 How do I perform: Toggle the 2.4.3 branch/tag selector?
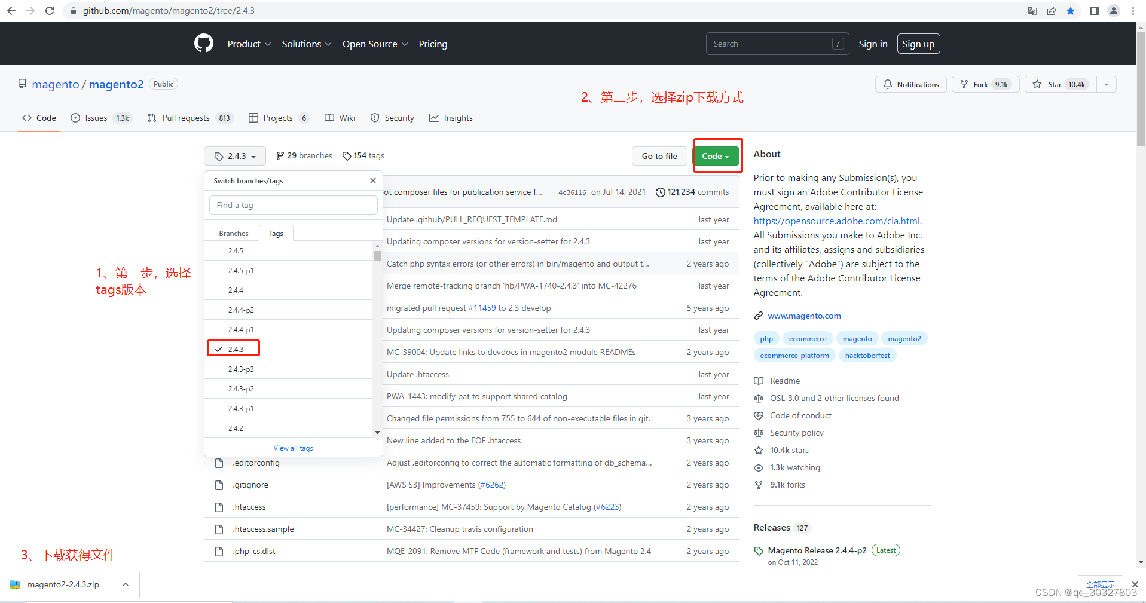[x=235, y=156]
